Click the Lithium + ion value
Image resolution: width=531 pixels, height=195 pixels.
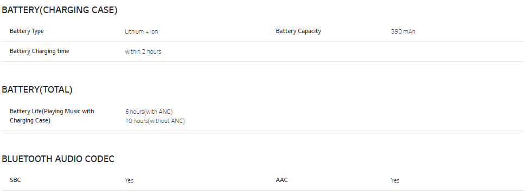[x=141, y=31]
